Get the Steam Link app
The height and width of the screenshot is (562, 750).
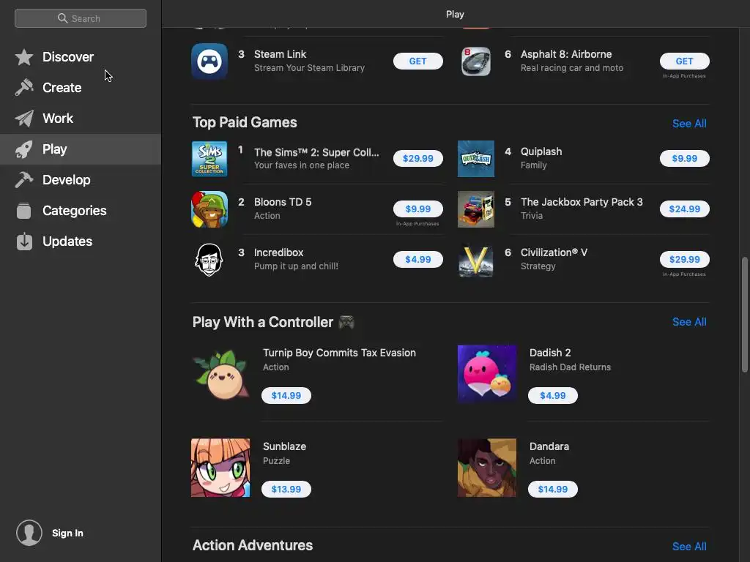(x=417, y=61)
